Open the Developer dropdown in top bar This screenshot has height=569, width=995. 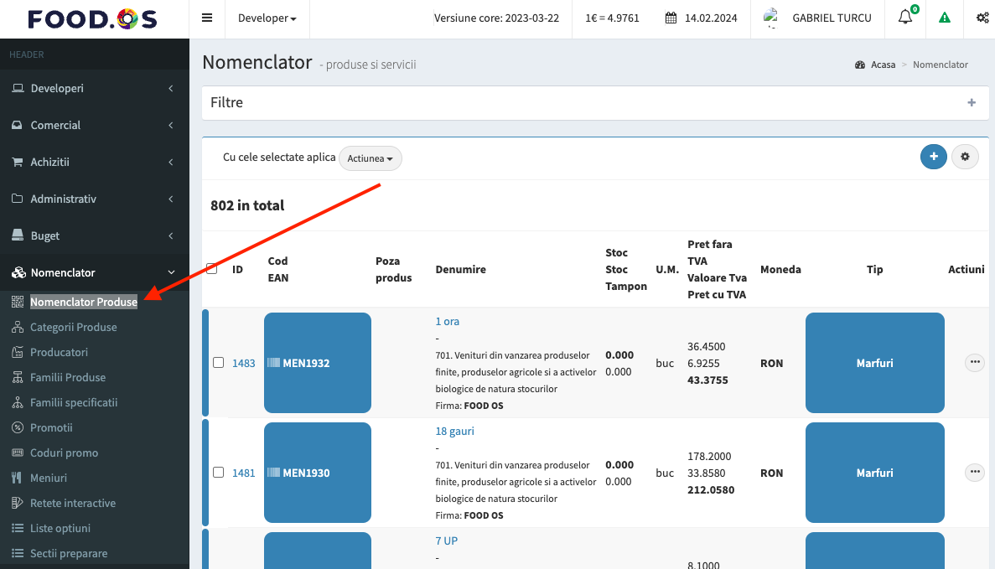pyautogui.click(x=267, y=18)
